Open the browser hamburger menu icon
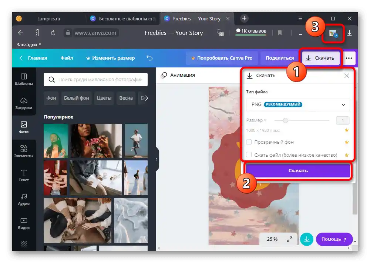This screenshot has height=263, width=370. (300, 19)
